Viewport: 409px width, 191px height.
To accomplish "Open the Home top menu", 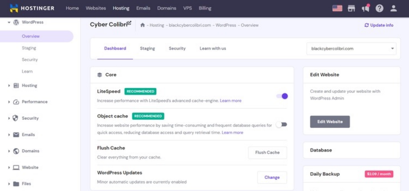I will 72,8.
